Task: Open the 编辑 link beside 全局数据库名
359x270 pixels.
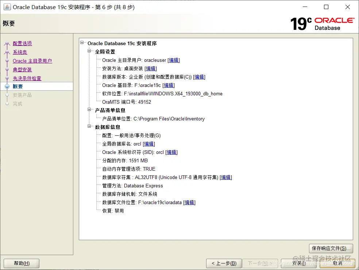Action: pos(149,144)
